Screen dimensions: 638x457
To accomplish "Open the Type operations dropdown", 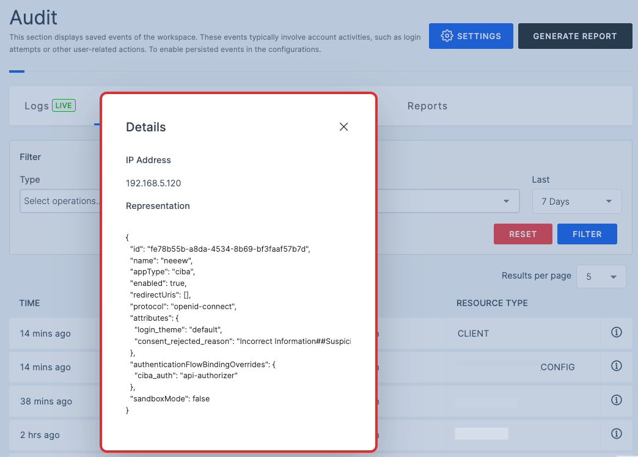I will tap(60, 201).
